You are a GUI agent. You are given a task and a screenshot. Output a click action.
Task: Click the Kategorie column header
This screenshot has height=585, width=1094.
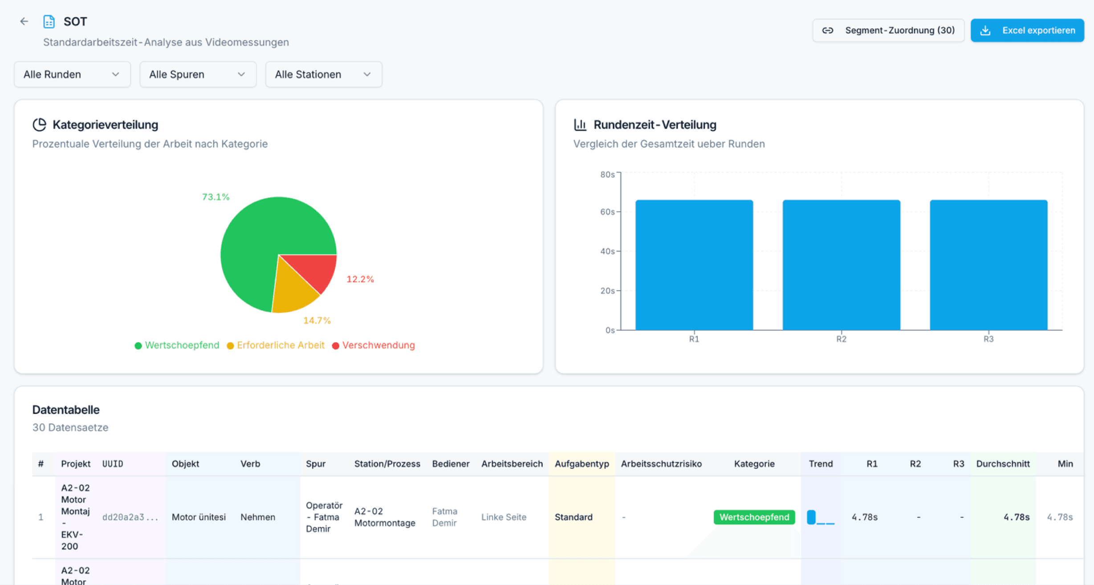point(754,464)
